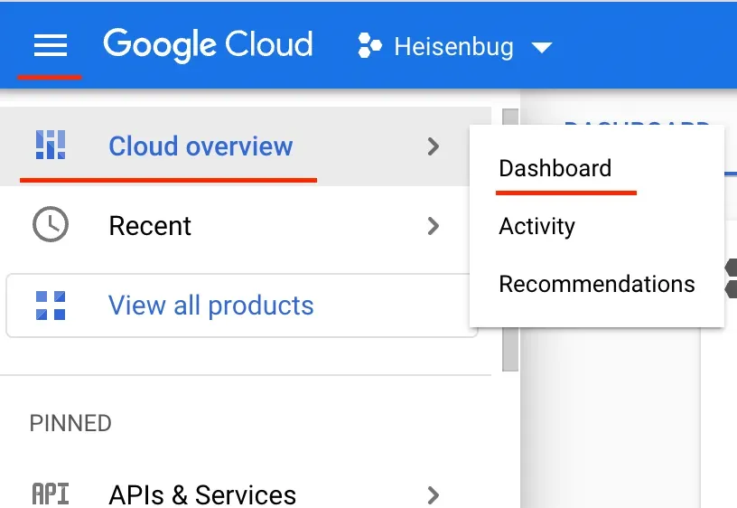Click the View all products grid icon
The height and width of the screenshot is (508, 737).
(51, 306)
